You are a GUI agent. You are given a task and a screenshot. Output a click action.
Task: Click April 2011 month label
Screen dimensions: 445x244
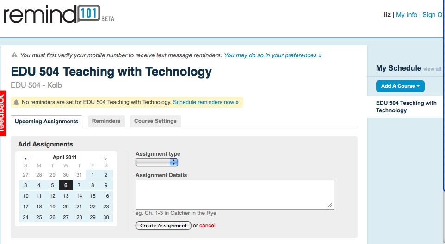(64, 157)
